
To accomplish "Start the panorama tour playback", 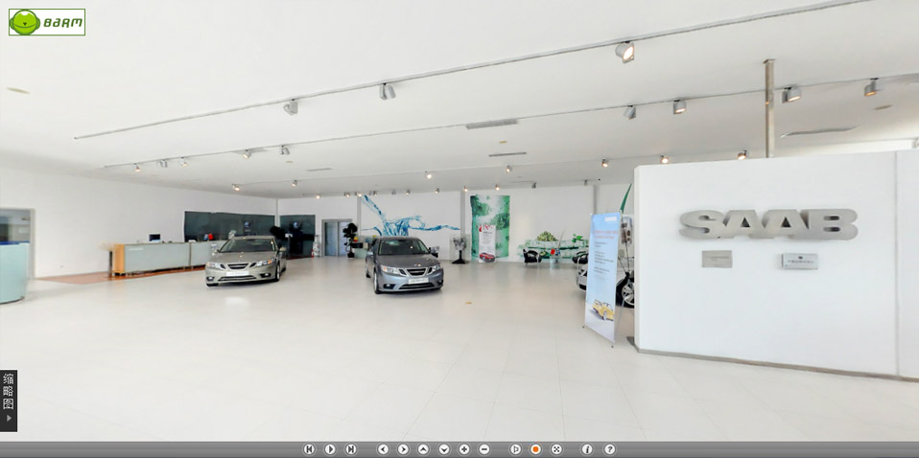I will tap(330, 449).
